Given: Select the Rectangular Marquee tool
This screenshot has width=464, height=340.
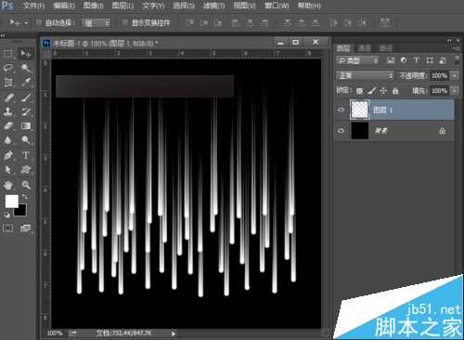Looking at the screenshot, I should tap(8, 54).
